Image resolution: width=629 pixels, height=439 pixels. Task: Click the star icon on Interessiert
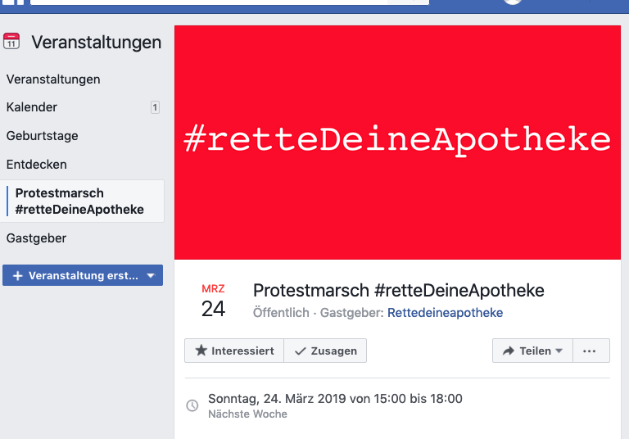pos(201,351)
